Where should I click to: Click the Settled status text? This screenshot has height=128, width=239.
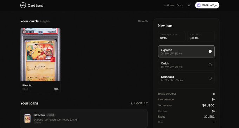point(37,123)
